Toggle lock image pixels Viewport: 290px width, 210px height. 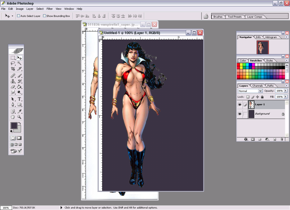coord(253,97)
